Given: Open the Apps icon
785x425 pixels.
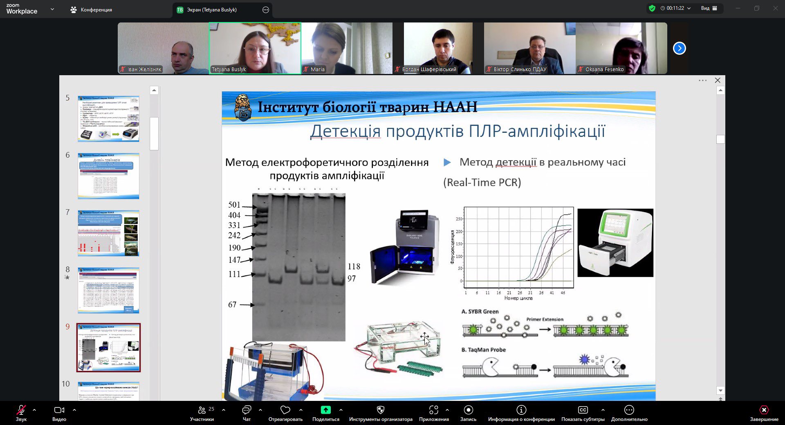Looking at the screenshot, I should tap(433, 410).
